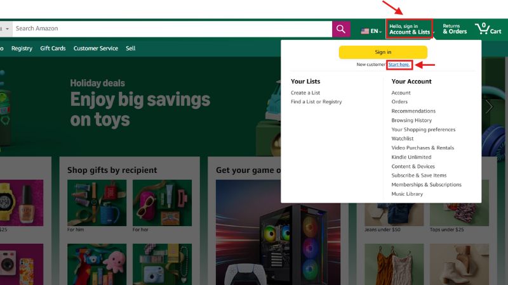The image size is (508, 285).
Task: Open Recommendations link
Action: pos(413,111)
